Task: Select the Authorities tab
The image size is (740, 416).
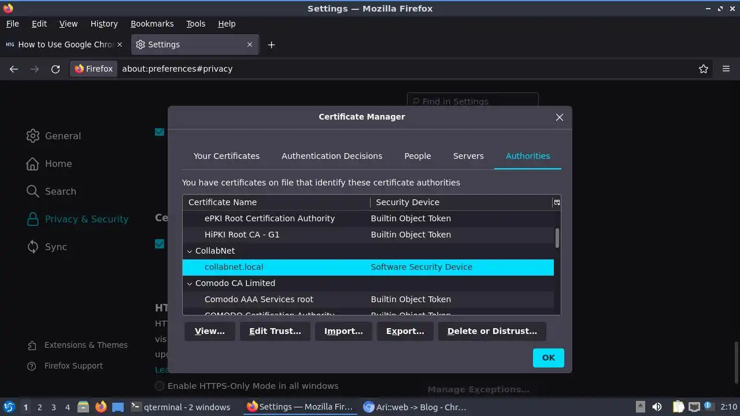Action: point(528,156)
